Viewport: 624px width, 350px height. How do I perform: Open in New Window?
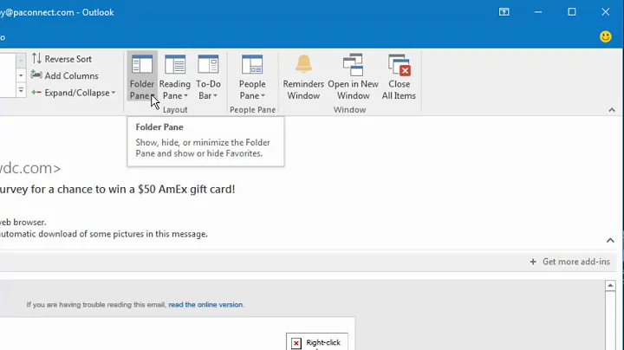click(353, 77)
